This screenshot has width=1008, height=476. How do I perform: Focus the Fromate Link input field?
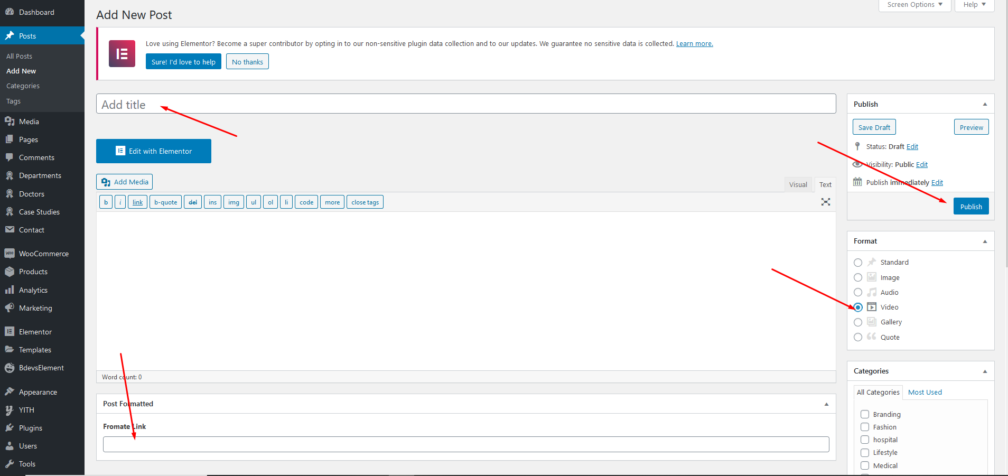pyautogui.click(x=466, y=444)
